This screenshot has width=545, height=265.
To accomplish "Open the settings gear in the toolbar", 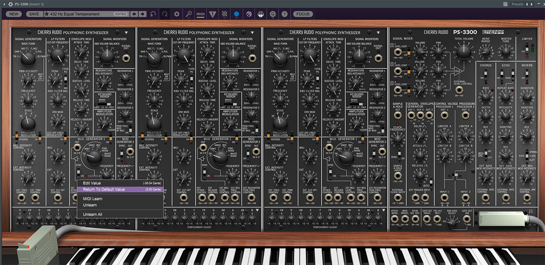I will pyautogui.click(x=177, y=14).
